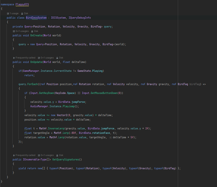Click typeof(BirdTag) in the yield return line
Image resolution: width=217 pixels, height=187 pixels.
[x=165, y=168]
